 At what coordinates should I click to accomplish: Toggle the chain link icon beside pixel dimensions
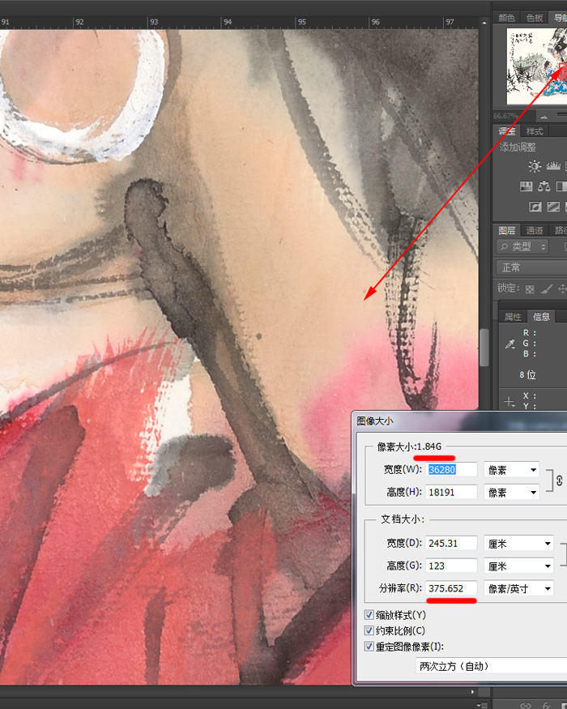(x=560, y=480)
